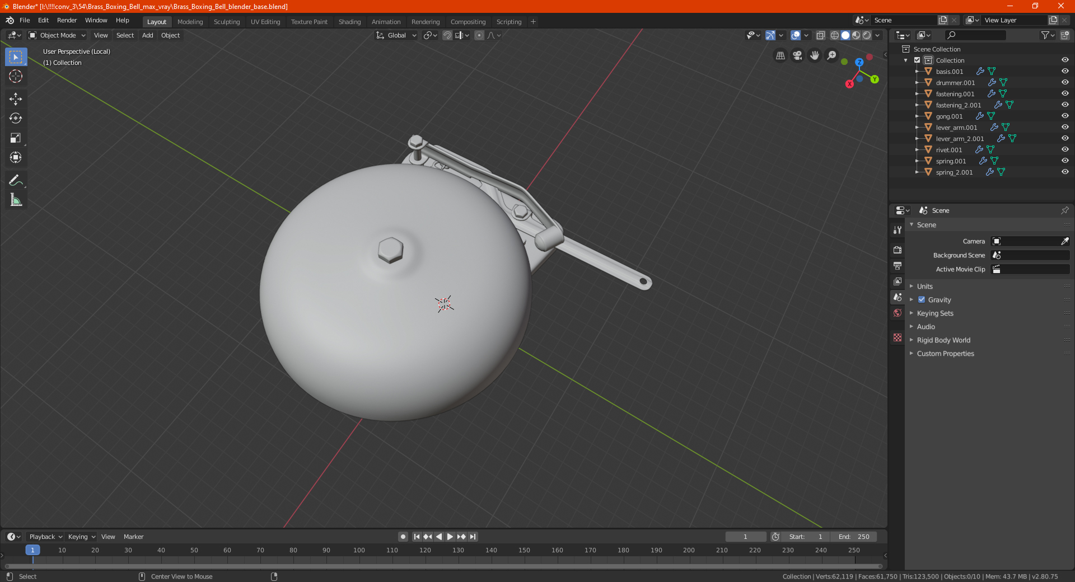
Task: Switch to material preview shading
Action: pos(856,35)
